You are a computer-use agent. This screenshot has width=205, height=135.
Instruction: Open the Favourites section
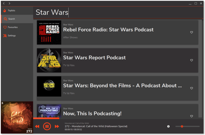(x=17, y=27)
